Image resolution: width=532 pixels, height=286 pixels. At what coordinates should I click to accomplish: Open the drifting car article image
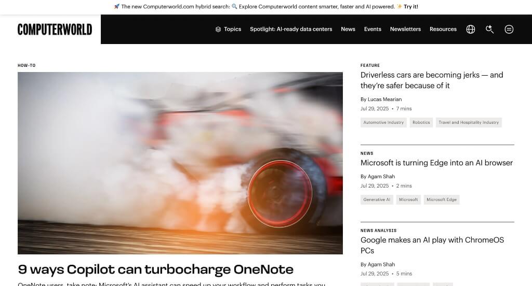pyautogui.click(x=180, y=163)
